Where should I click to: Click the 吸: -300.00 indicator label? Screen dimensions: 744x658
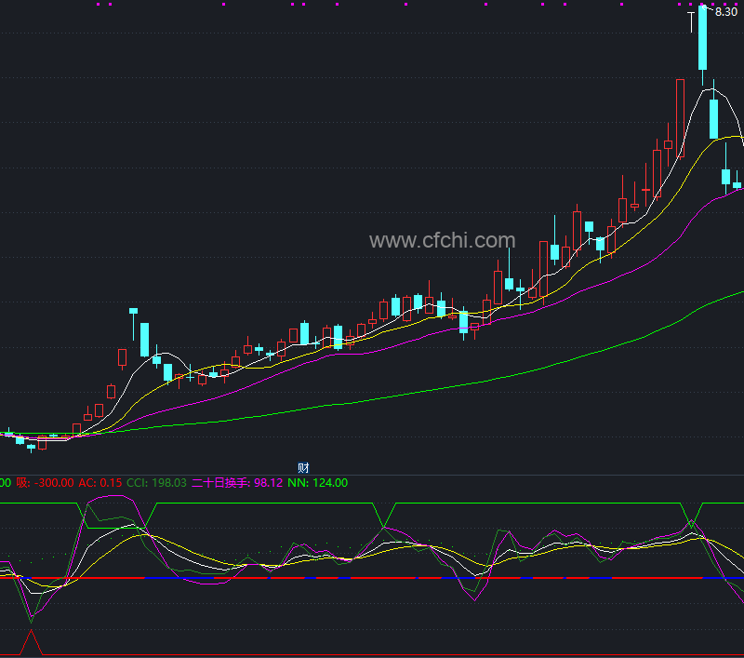[x=45, y=483]
